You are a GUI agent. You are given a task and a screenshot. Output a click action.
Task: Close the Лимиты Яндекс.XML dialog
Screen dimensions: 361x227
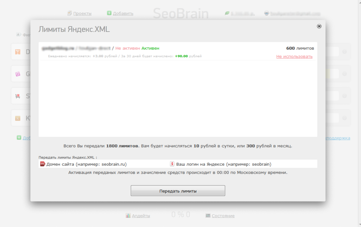coord(319,26)
